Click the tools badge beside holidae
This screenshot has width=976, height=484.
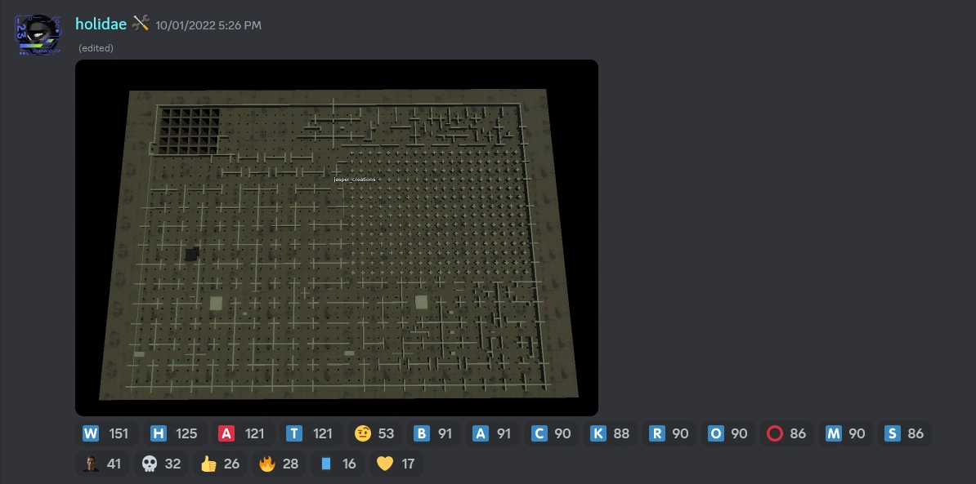pyautogui.click(x=141, y=24)
